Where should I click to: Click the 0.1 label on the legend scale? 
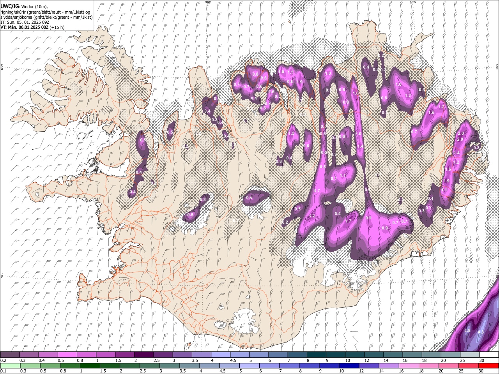pos(3,371)
